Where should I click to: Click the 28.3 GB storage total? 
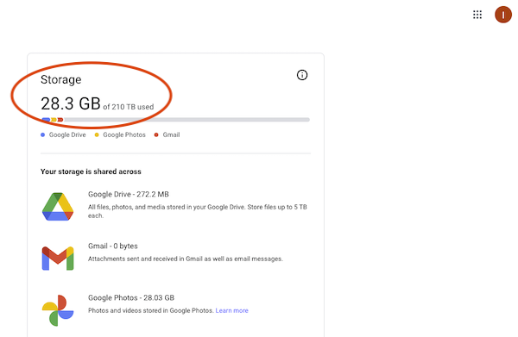point(71,103)
